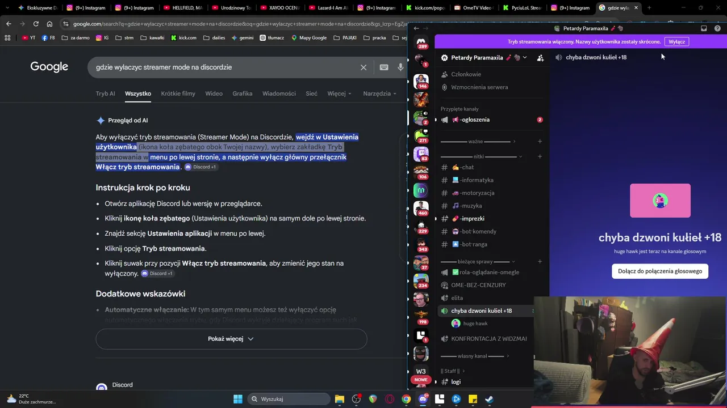
Task: Open new Chrome tab
Action: click(649, 8)
